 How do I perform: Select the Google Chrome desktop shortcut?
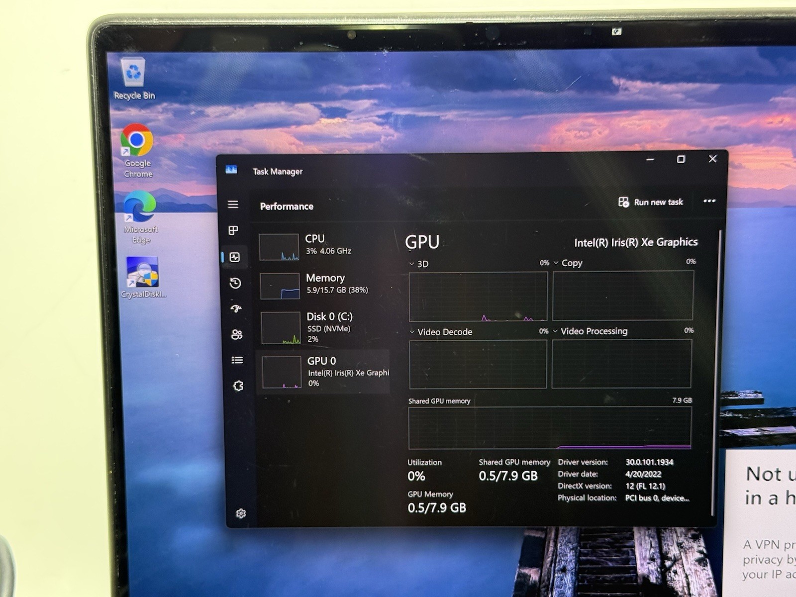click(x=138, y=151)
